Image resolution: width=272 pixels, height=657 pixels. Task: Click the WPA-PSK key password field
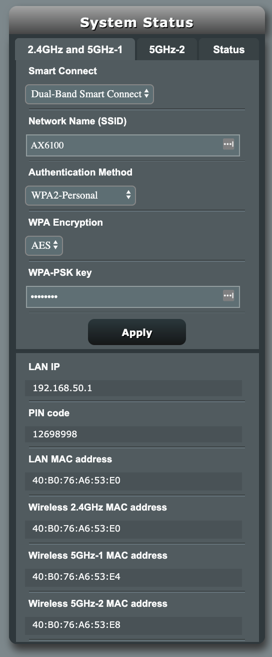point(133,297)
